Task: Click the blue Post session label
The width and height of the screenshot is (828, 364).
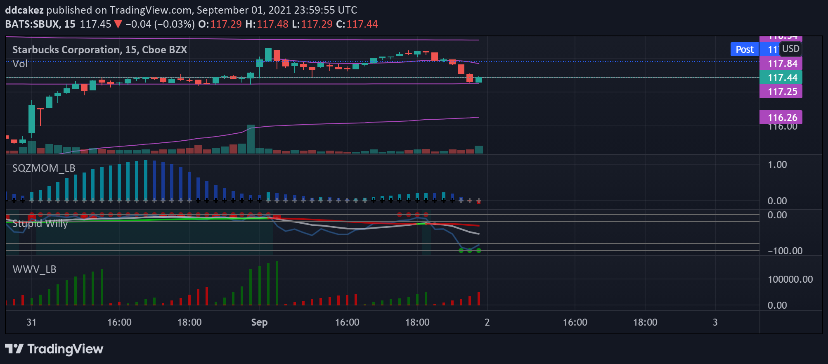Action: click(x=745, y=50)
